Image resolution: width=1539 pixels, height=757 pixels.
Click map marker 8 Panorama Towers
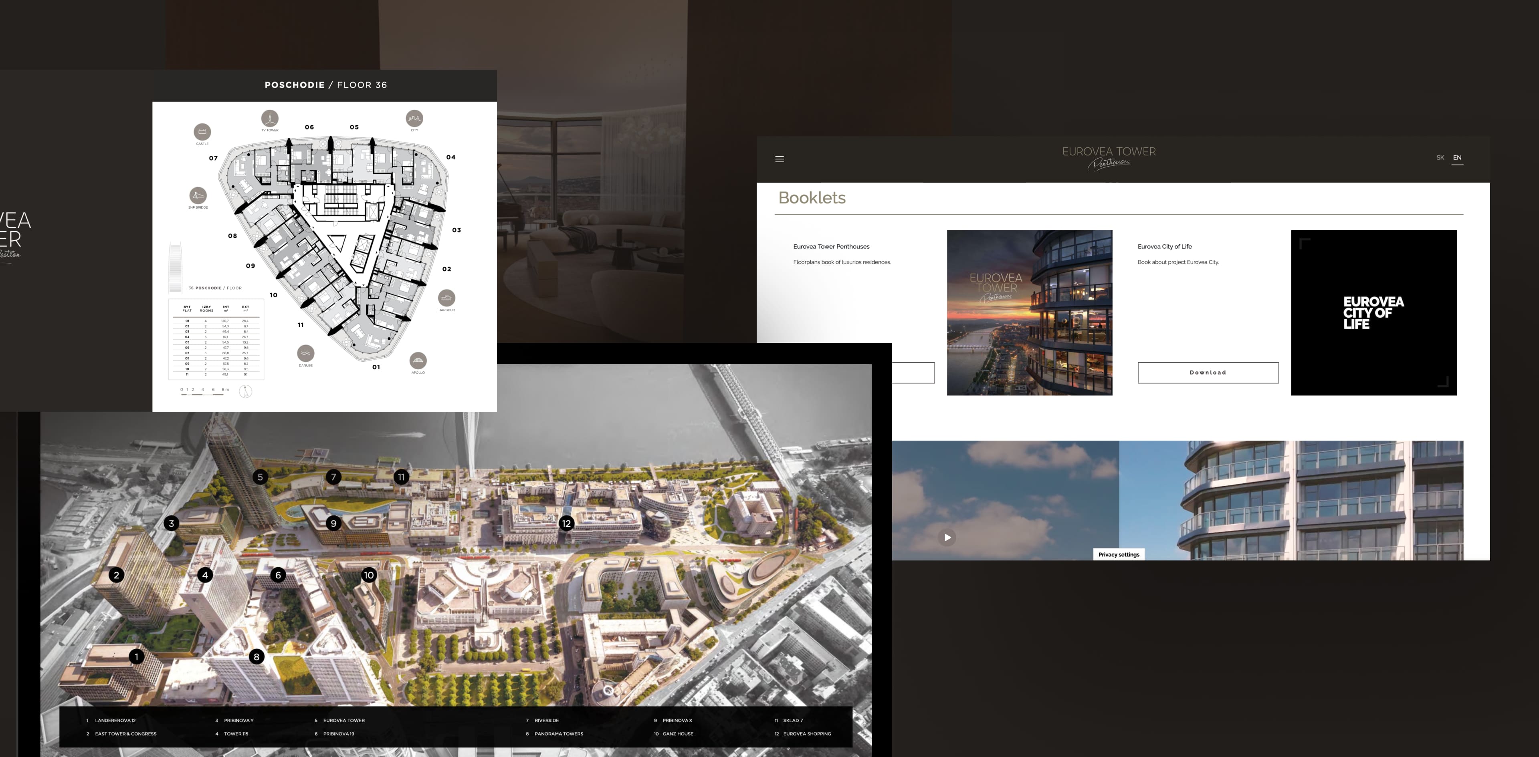click(x=256, y=657)
